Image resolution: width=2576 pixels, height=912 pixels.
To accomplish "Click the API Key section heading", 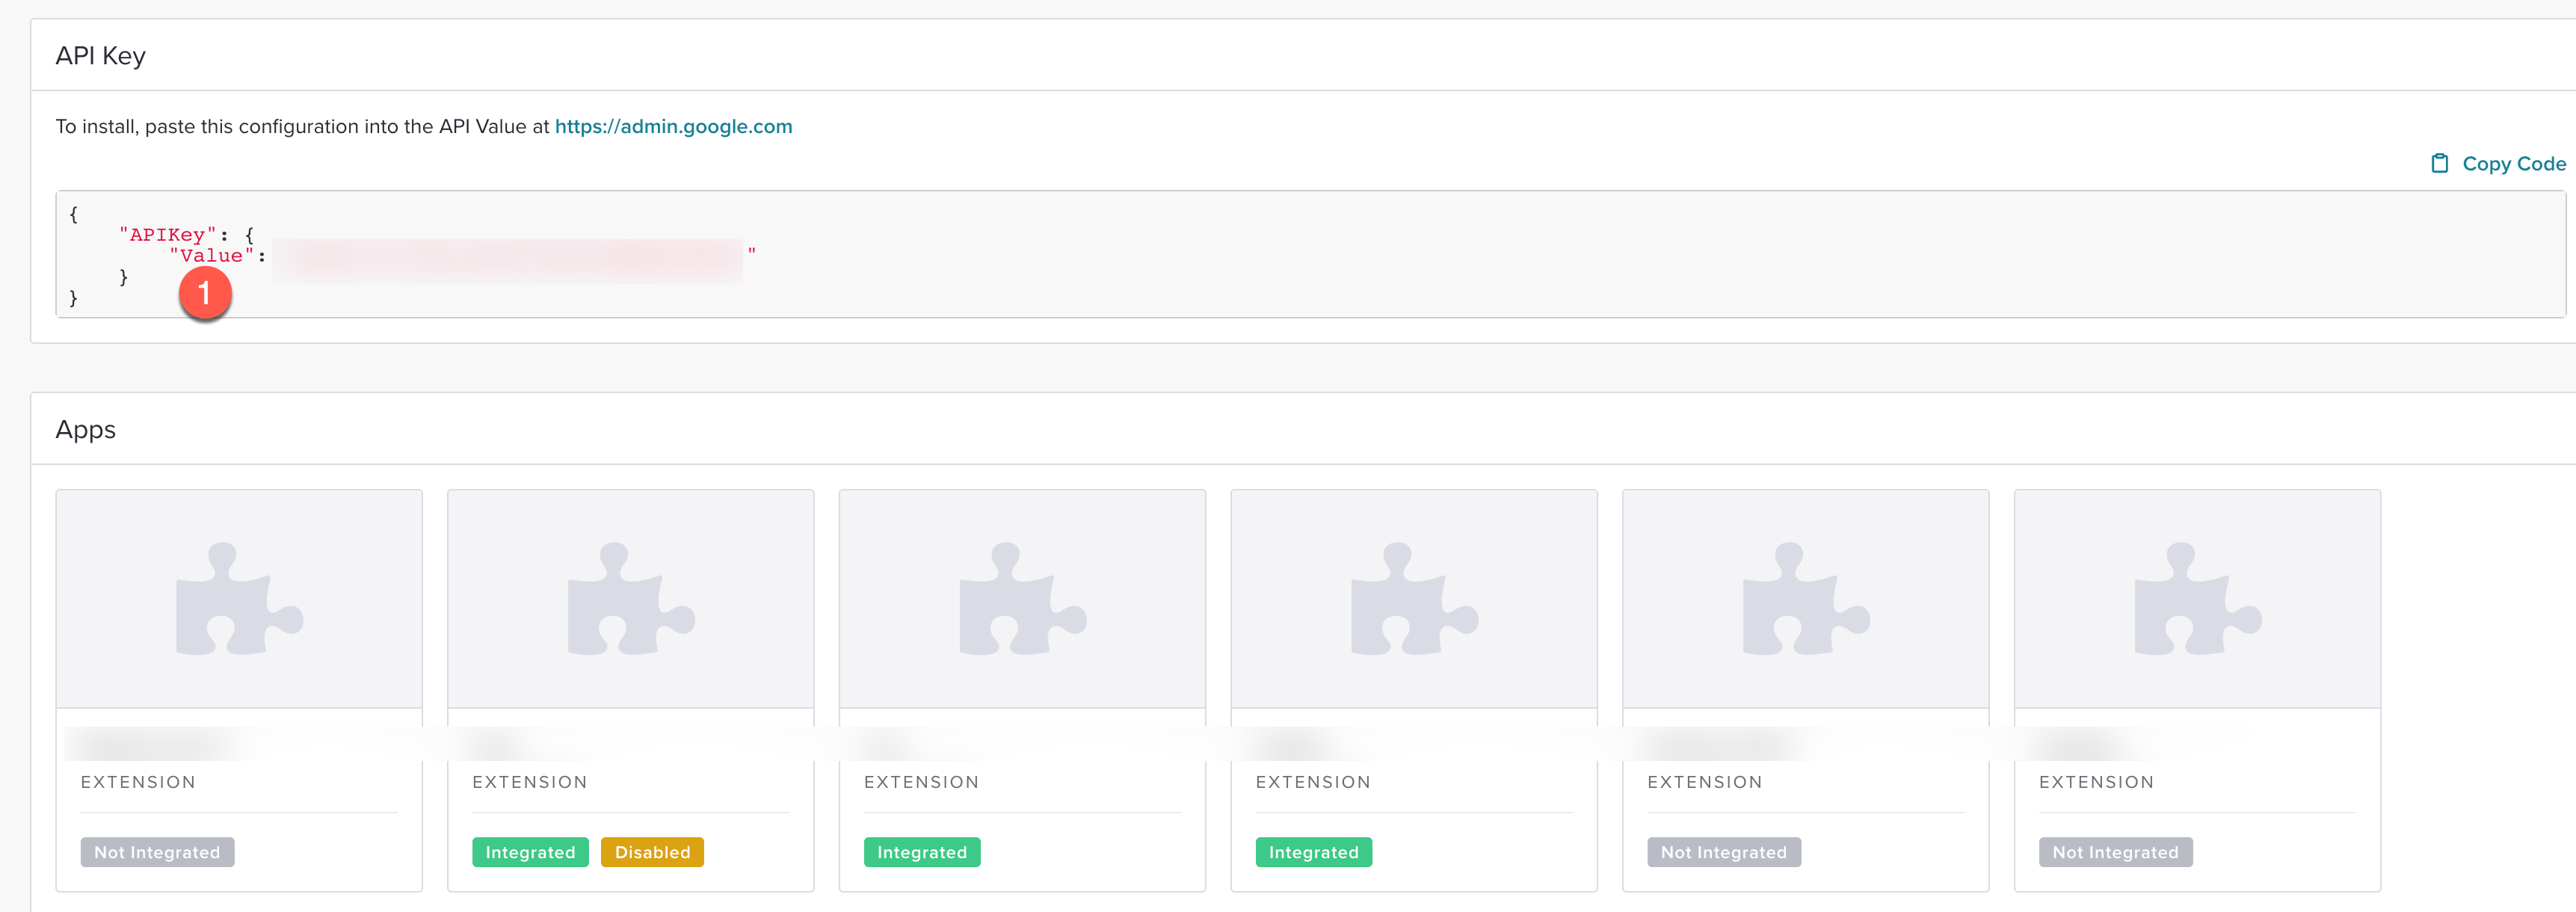I will click(x=100, y=56).
